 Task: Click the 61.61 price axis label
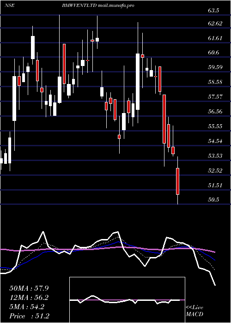point(215,38)
